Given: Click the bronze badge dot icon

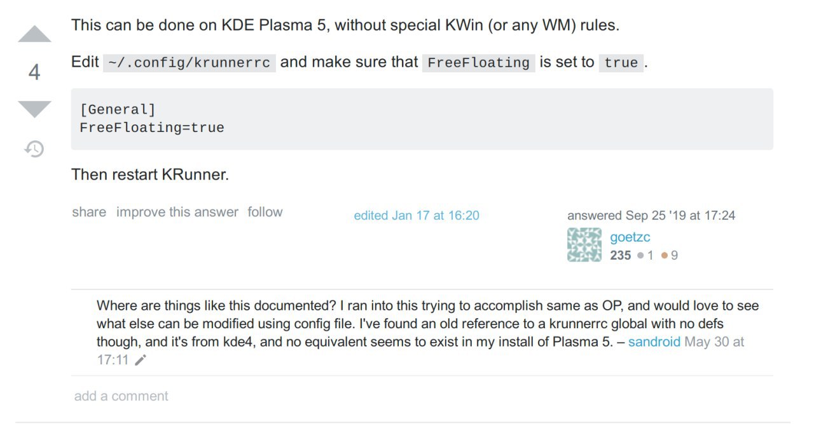Looking at the screenshot, I should point(665,255).
